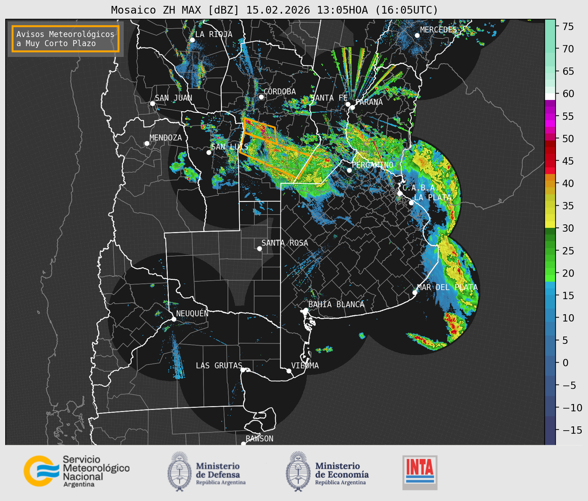Click the CÓRDOBA text label

point(280,91)
